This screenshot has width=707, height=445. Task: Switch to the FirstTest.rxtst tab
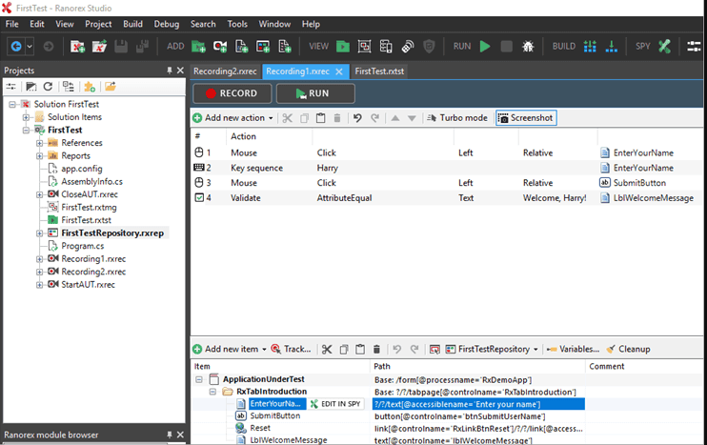[x=379, y=71]
